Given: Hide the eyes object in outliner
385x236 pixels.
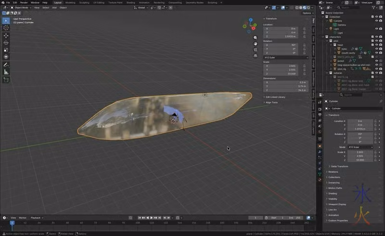Looking at the screenshot, I should pyautogui.click(x=376, y=49).
